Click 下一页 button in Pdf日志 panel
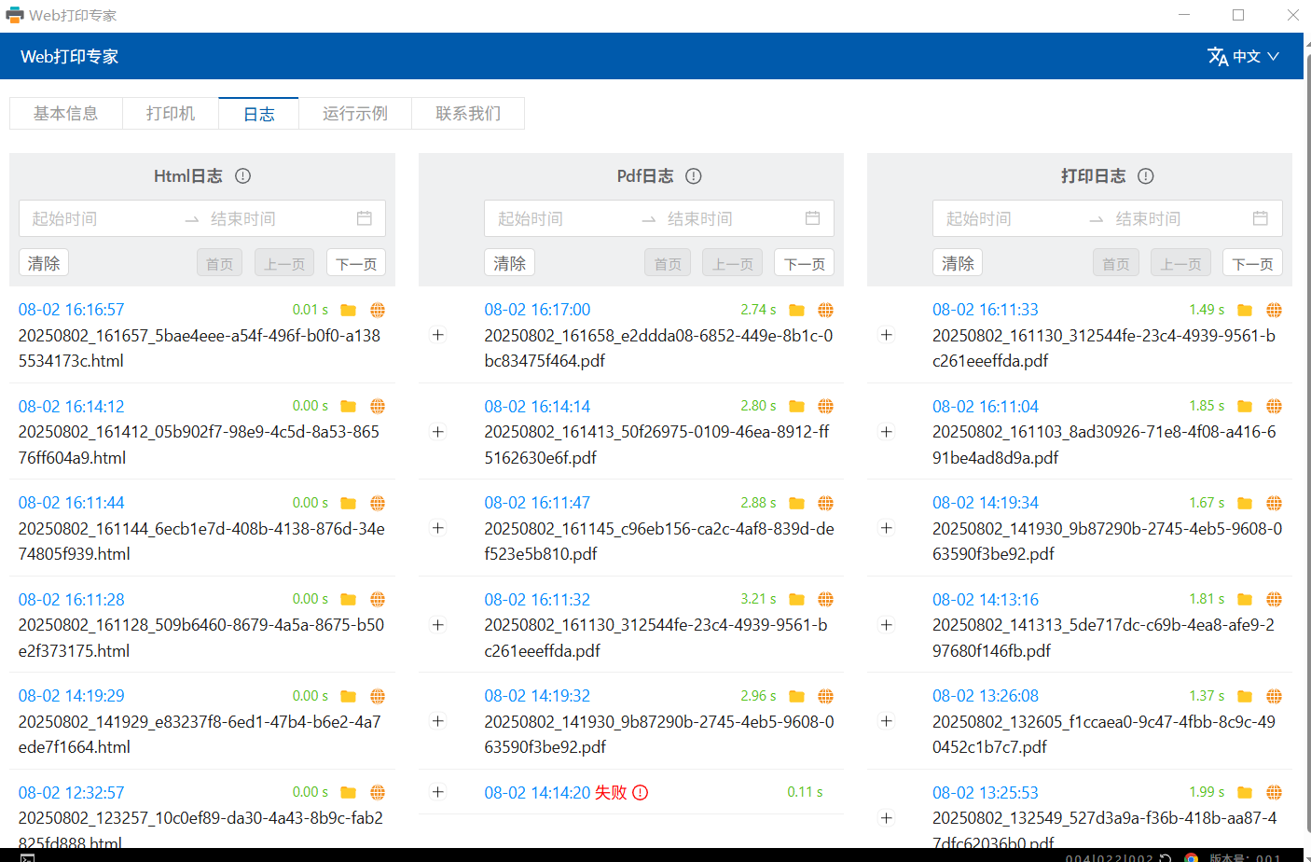The height and width of the screenshot is (862, 1311). pyautogui.click(x=804, y=263)
